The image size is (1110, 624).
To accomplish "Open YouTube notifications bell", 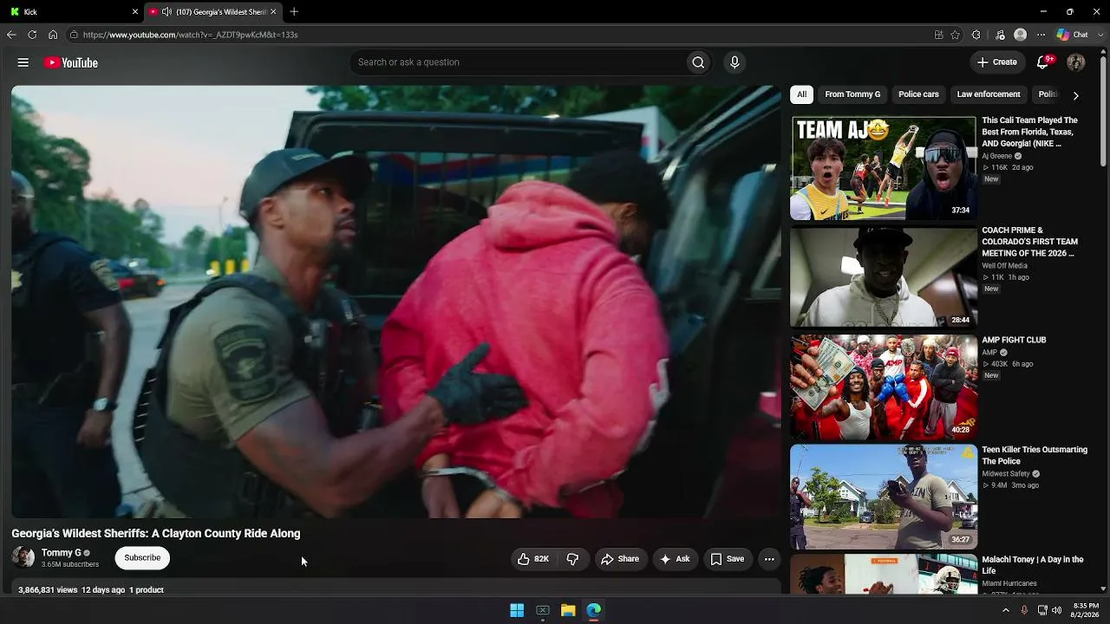I will pos(1044,62).
